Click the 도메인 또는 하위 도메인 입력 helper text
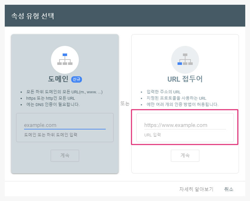The height and width of the screenshot is (201, 250). pyautogui.click(x=51, y=135)
